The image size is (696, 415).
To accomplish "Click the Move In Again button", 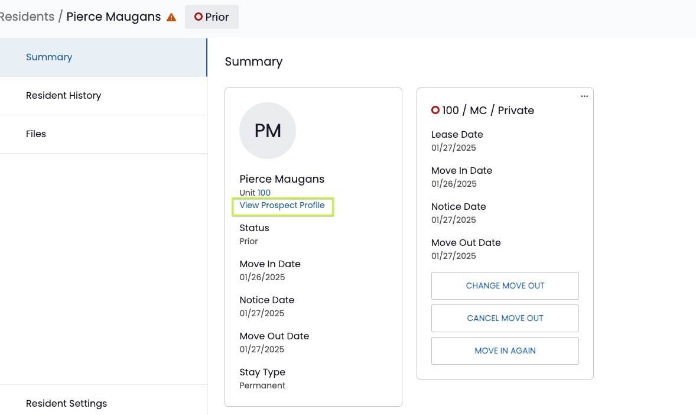I will point(505,351).
